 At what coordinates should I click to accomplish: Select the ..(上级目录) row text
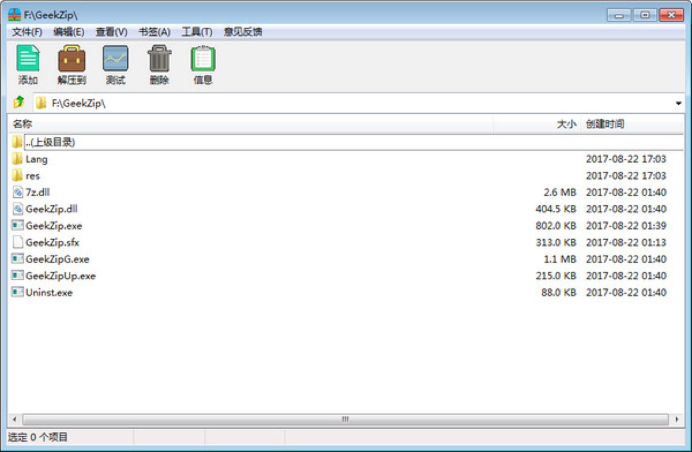click(50, 142)
